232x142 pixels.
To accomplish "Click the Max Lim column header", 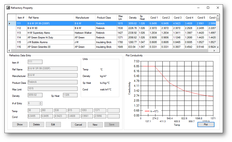I will (122, 18).
